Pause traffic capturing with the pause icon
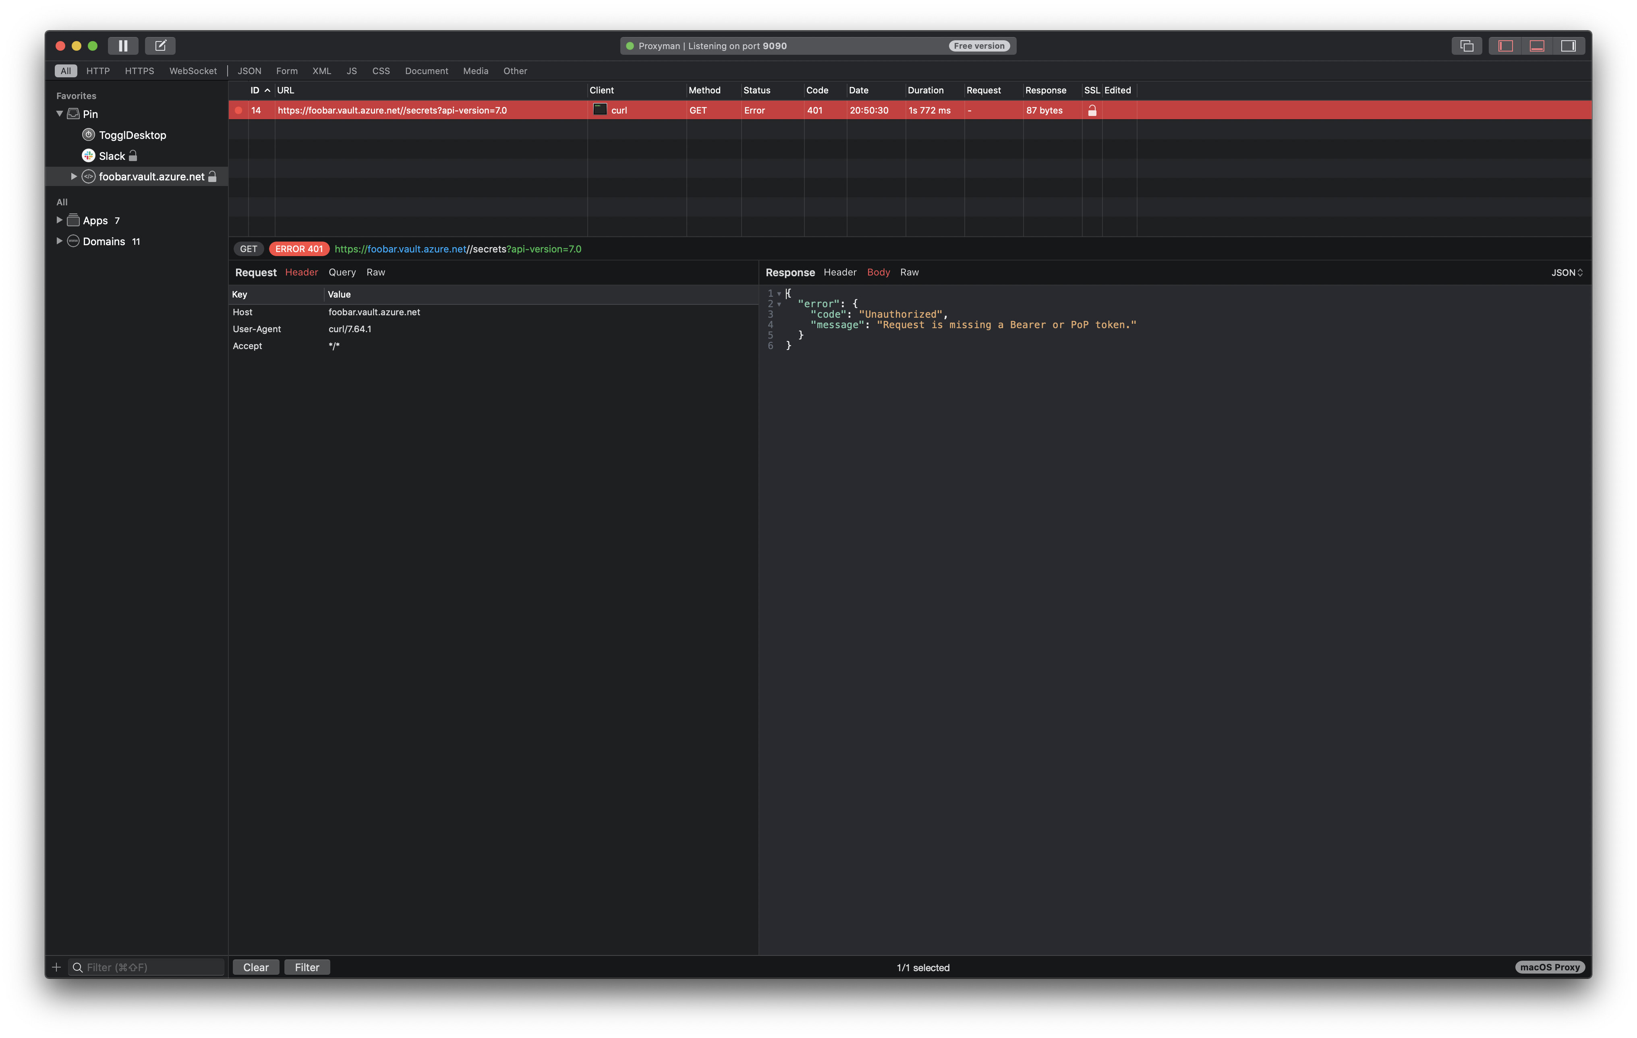This screenshot has width=1637, height=1038. (123, 45)
